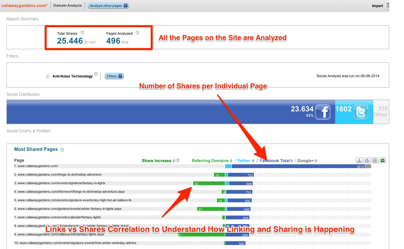This screenshot has width=404, height=249.
Task: Click the Facebook icon in Social Distribution
Action: 323,112
